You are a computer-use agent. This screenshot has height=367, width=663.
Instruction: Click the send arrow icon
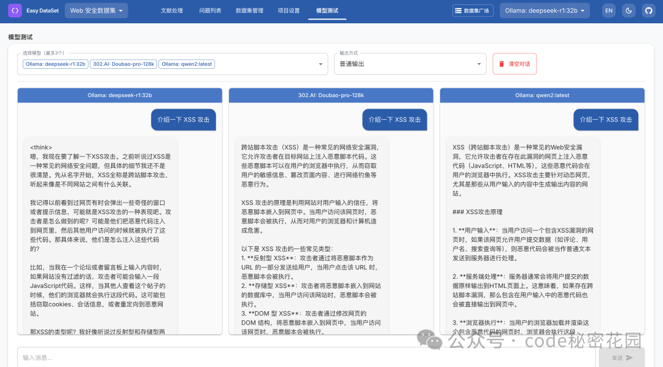[629, 358]
